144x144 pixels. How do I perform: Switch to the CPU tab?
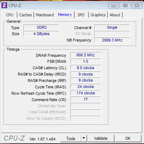(x=10, y=15)
